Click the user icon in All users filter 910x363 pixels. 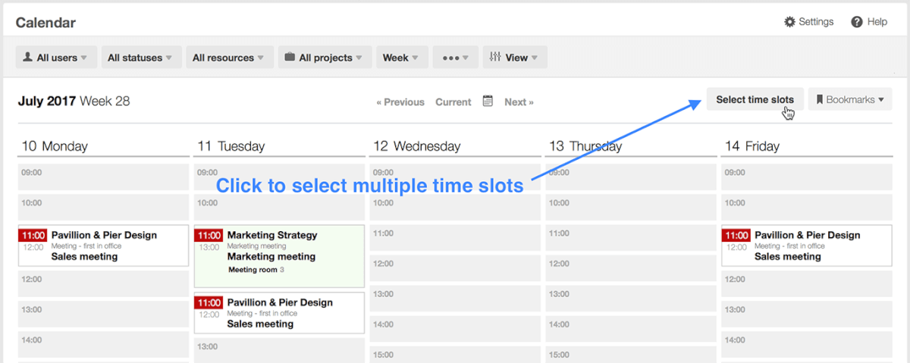(x=28, y=57)
